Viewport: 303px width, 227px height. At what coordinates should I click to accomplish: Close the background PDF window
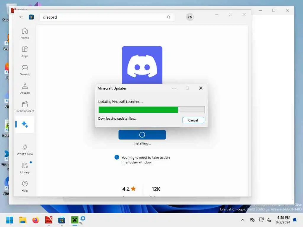(x=287, y=10)
